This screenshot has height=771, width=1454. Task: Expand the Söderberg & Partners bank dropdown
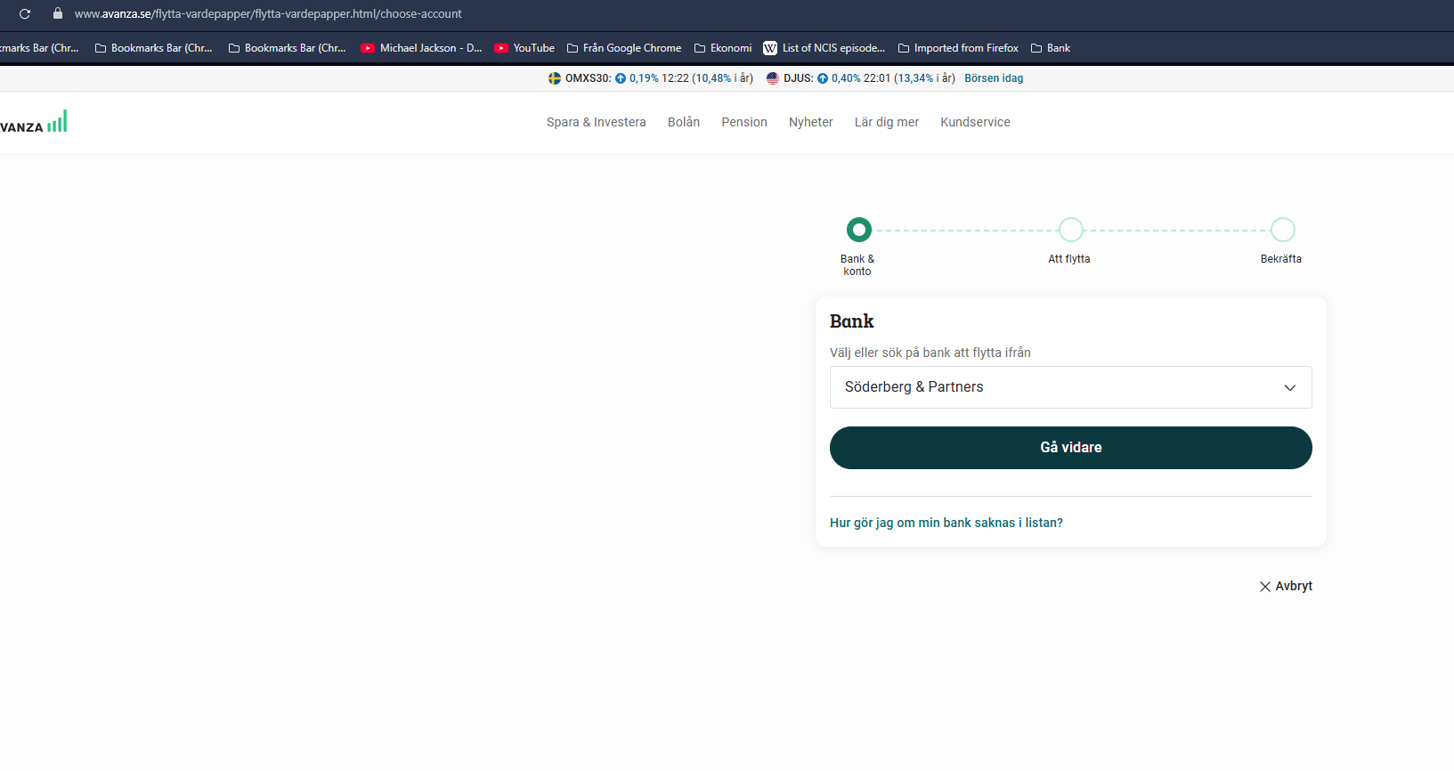tap(1070, 387)
